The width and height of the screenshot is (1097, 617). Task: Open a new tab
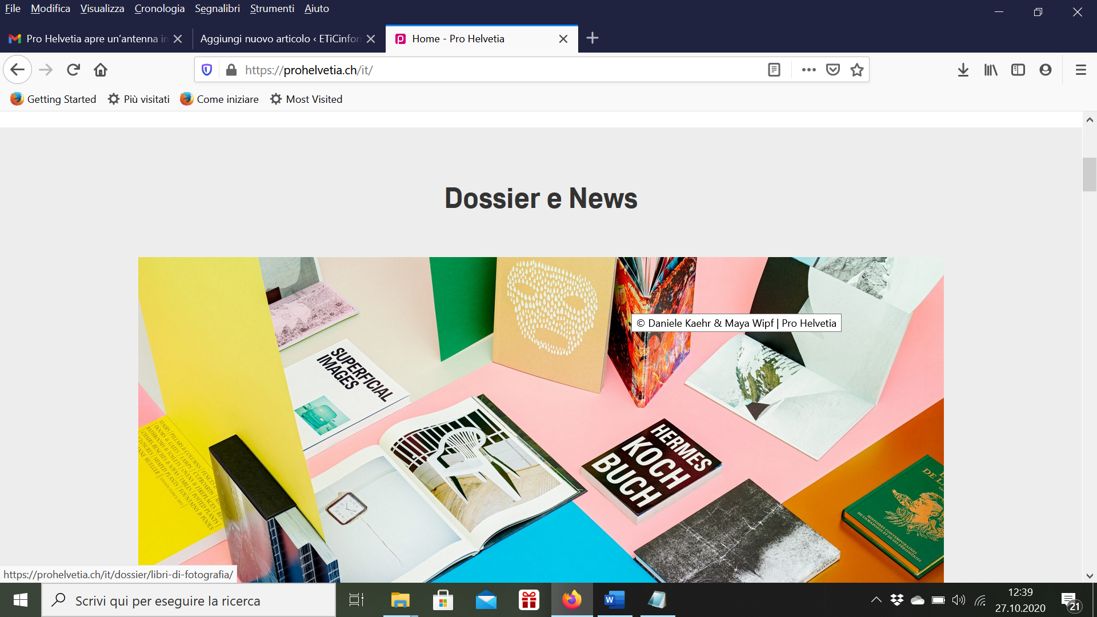592,38
